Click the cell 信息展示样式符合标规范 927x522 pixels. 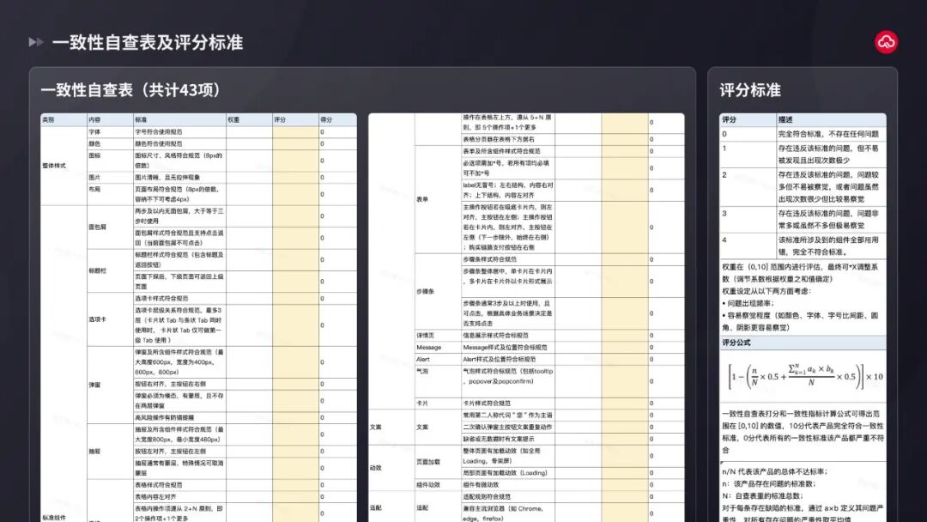508,335
